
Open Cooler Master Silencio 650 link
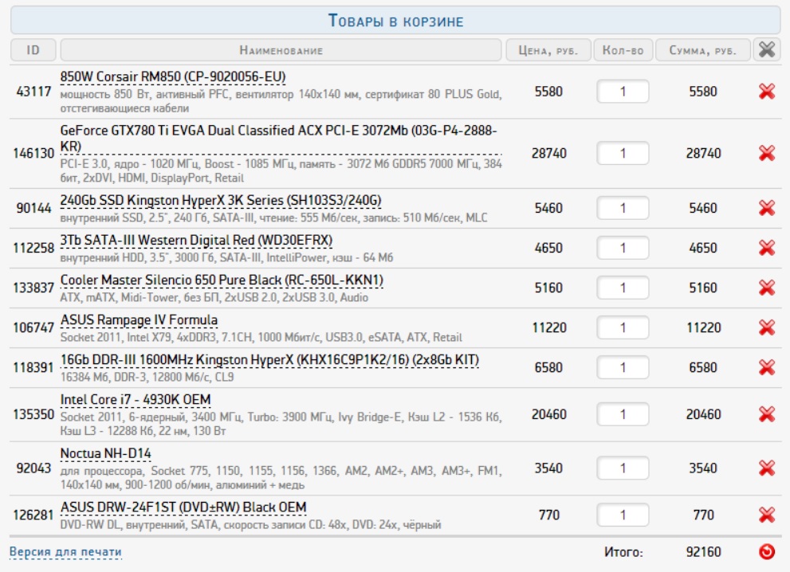pyautogui.click(x=222, y=280)
